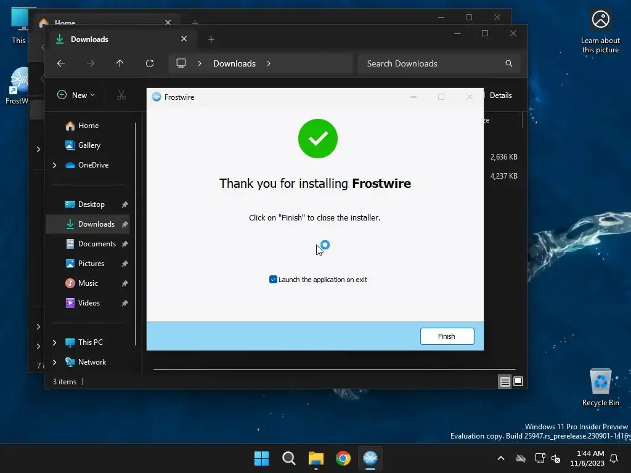Add a new tab in Downloads window
This screenshot has height=473, width=631.
tap(211, 39)
